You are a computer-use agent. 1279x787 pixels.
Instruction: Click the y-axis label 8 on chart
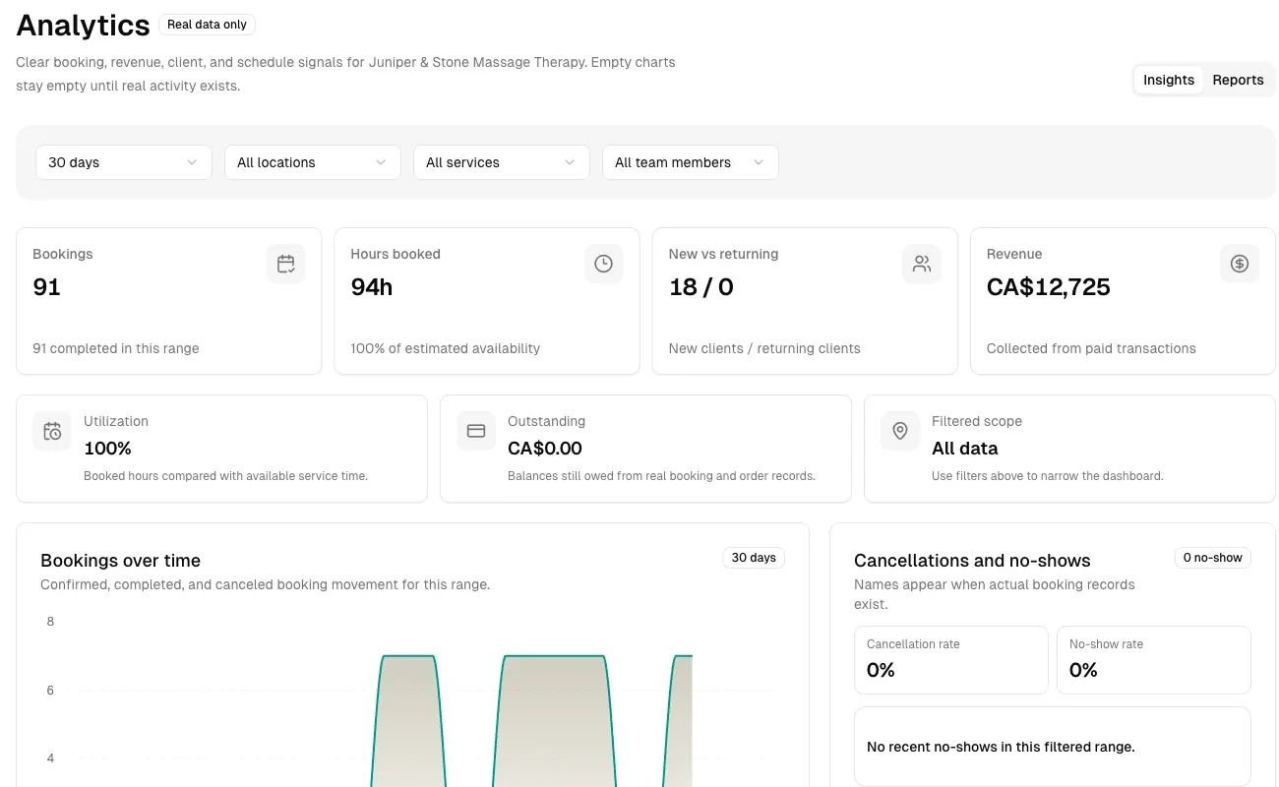pyautogui.click(x=50, y=622)
